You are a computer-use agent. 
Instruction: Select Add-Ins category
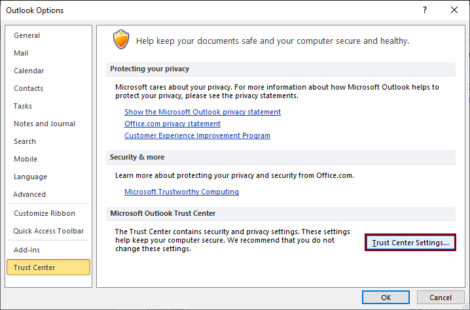(x=48, y=250)
